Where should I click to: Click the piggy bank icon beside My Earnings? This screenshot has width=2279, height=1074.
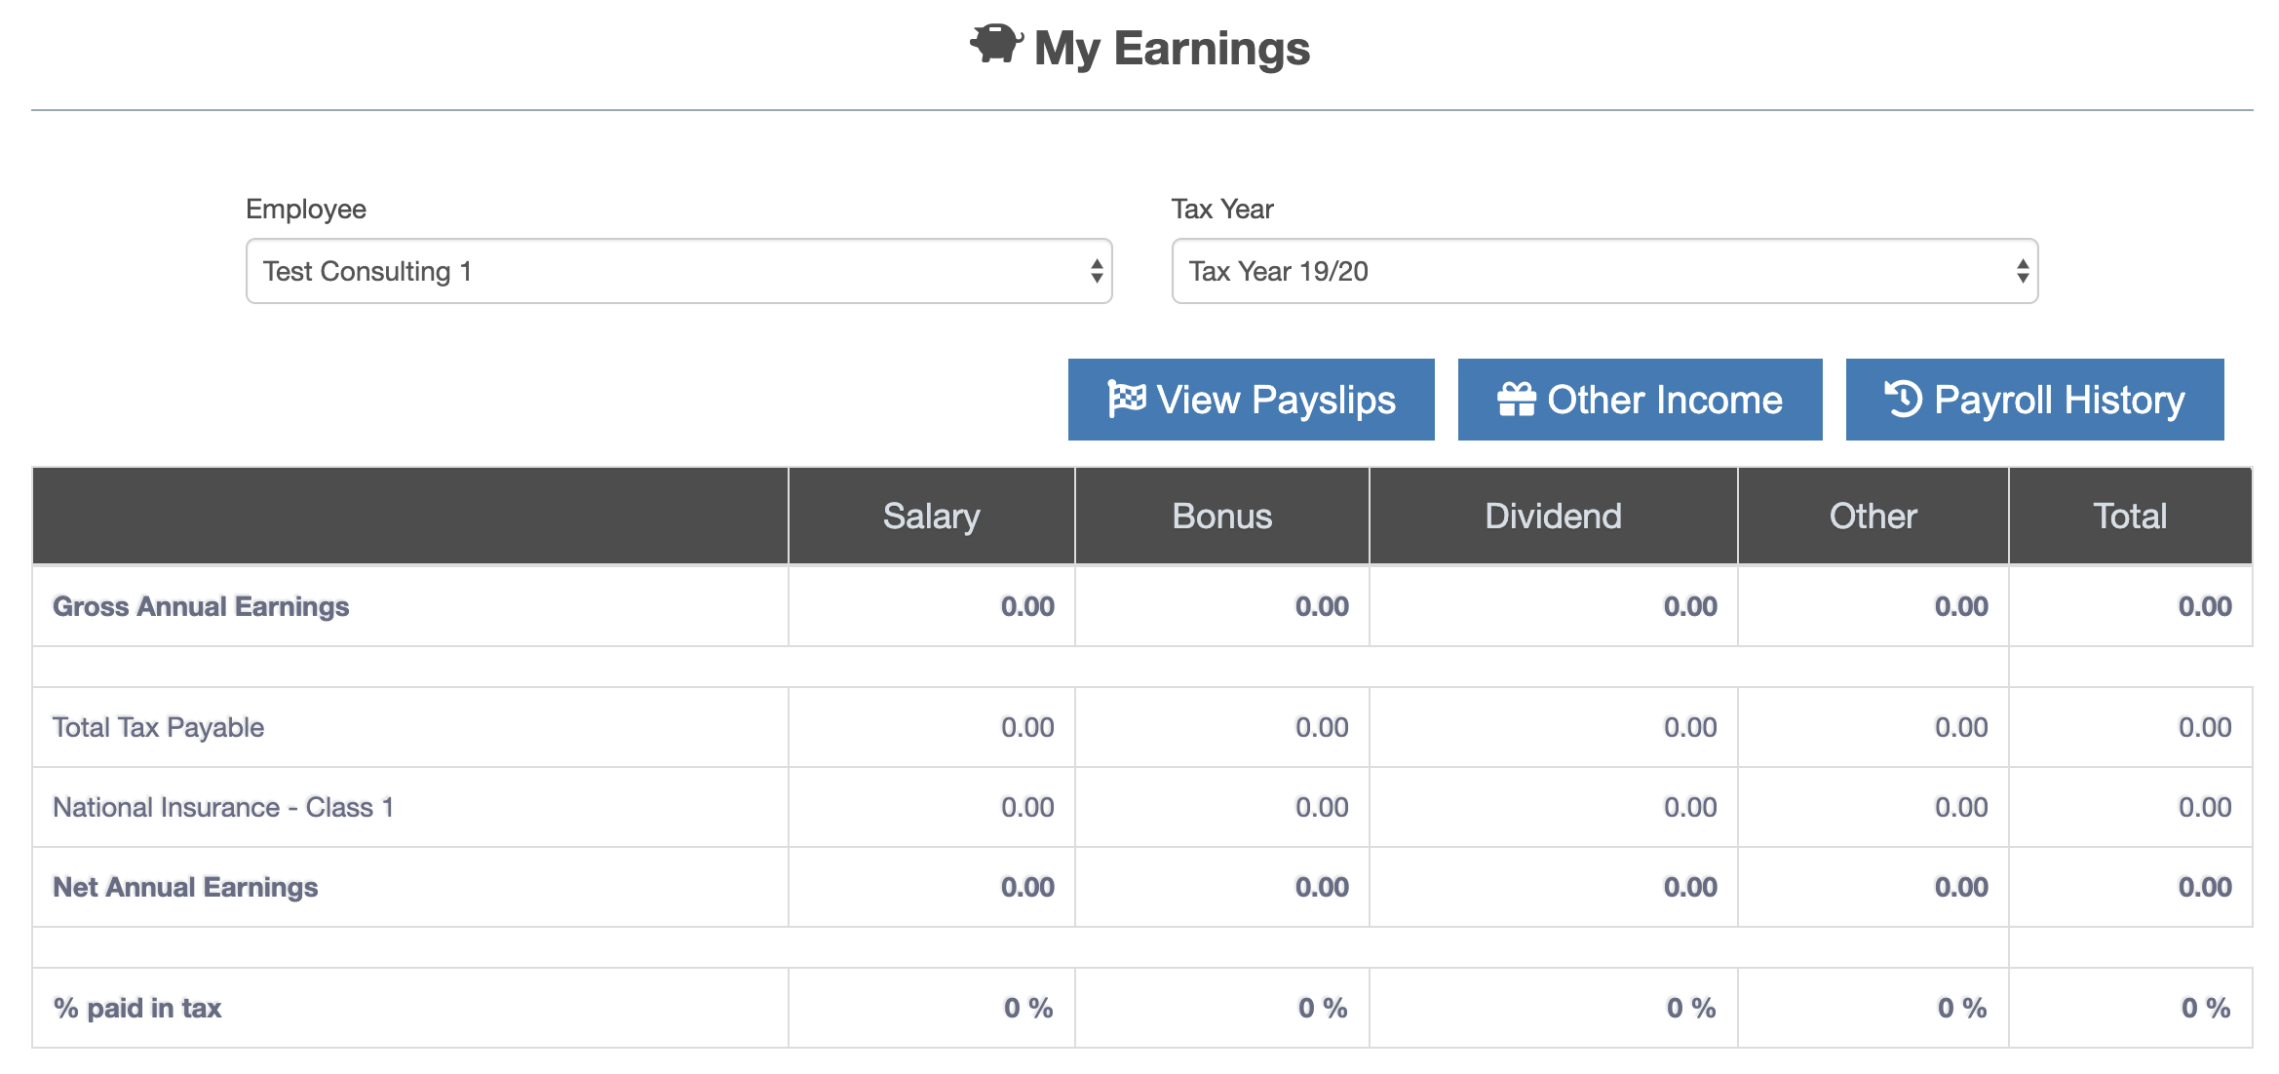(x=996, y=44)
